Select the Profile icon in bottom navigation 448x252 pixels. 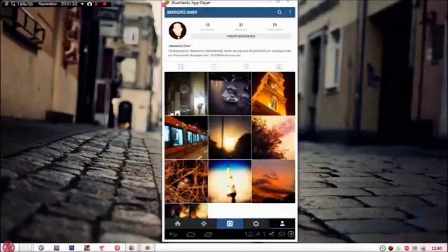[281, 223]
